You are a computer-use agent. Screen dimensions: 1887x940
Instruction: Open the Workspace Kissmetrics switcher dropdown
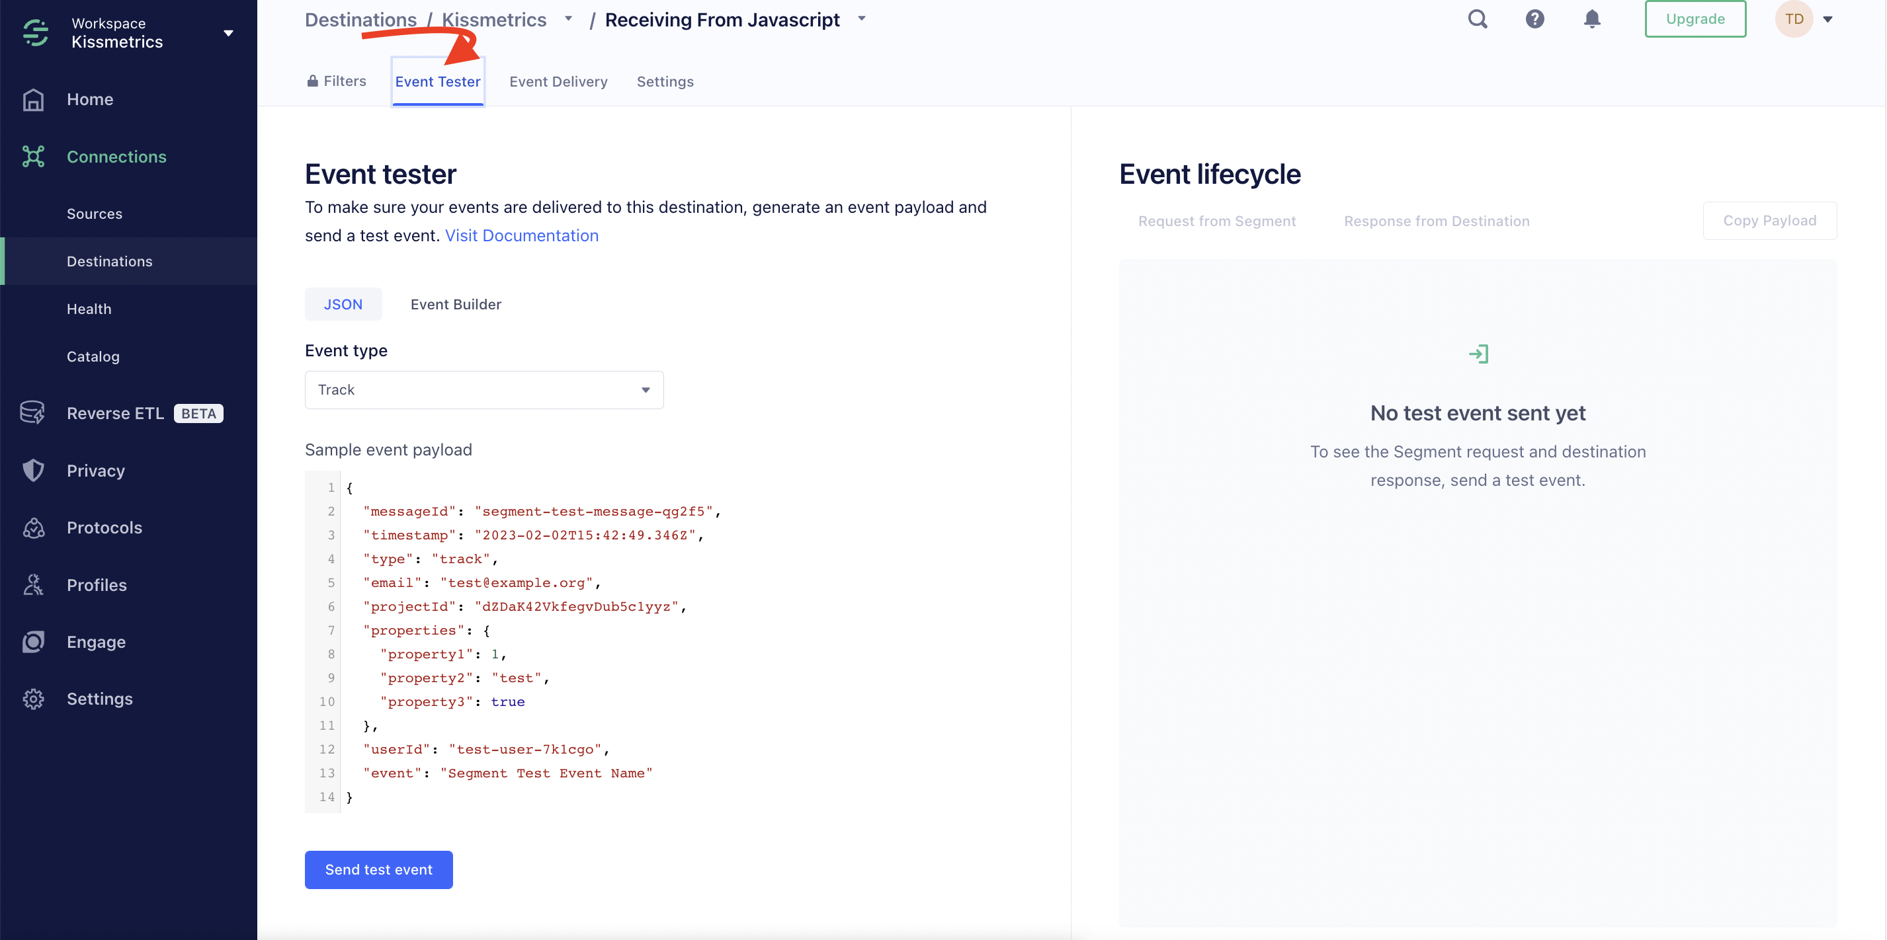(x=228, y=33)
